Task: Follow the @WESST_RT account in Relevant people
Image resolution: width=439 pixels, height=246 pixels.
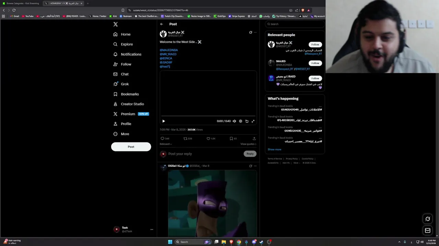Action: click(x=315, y=44)
